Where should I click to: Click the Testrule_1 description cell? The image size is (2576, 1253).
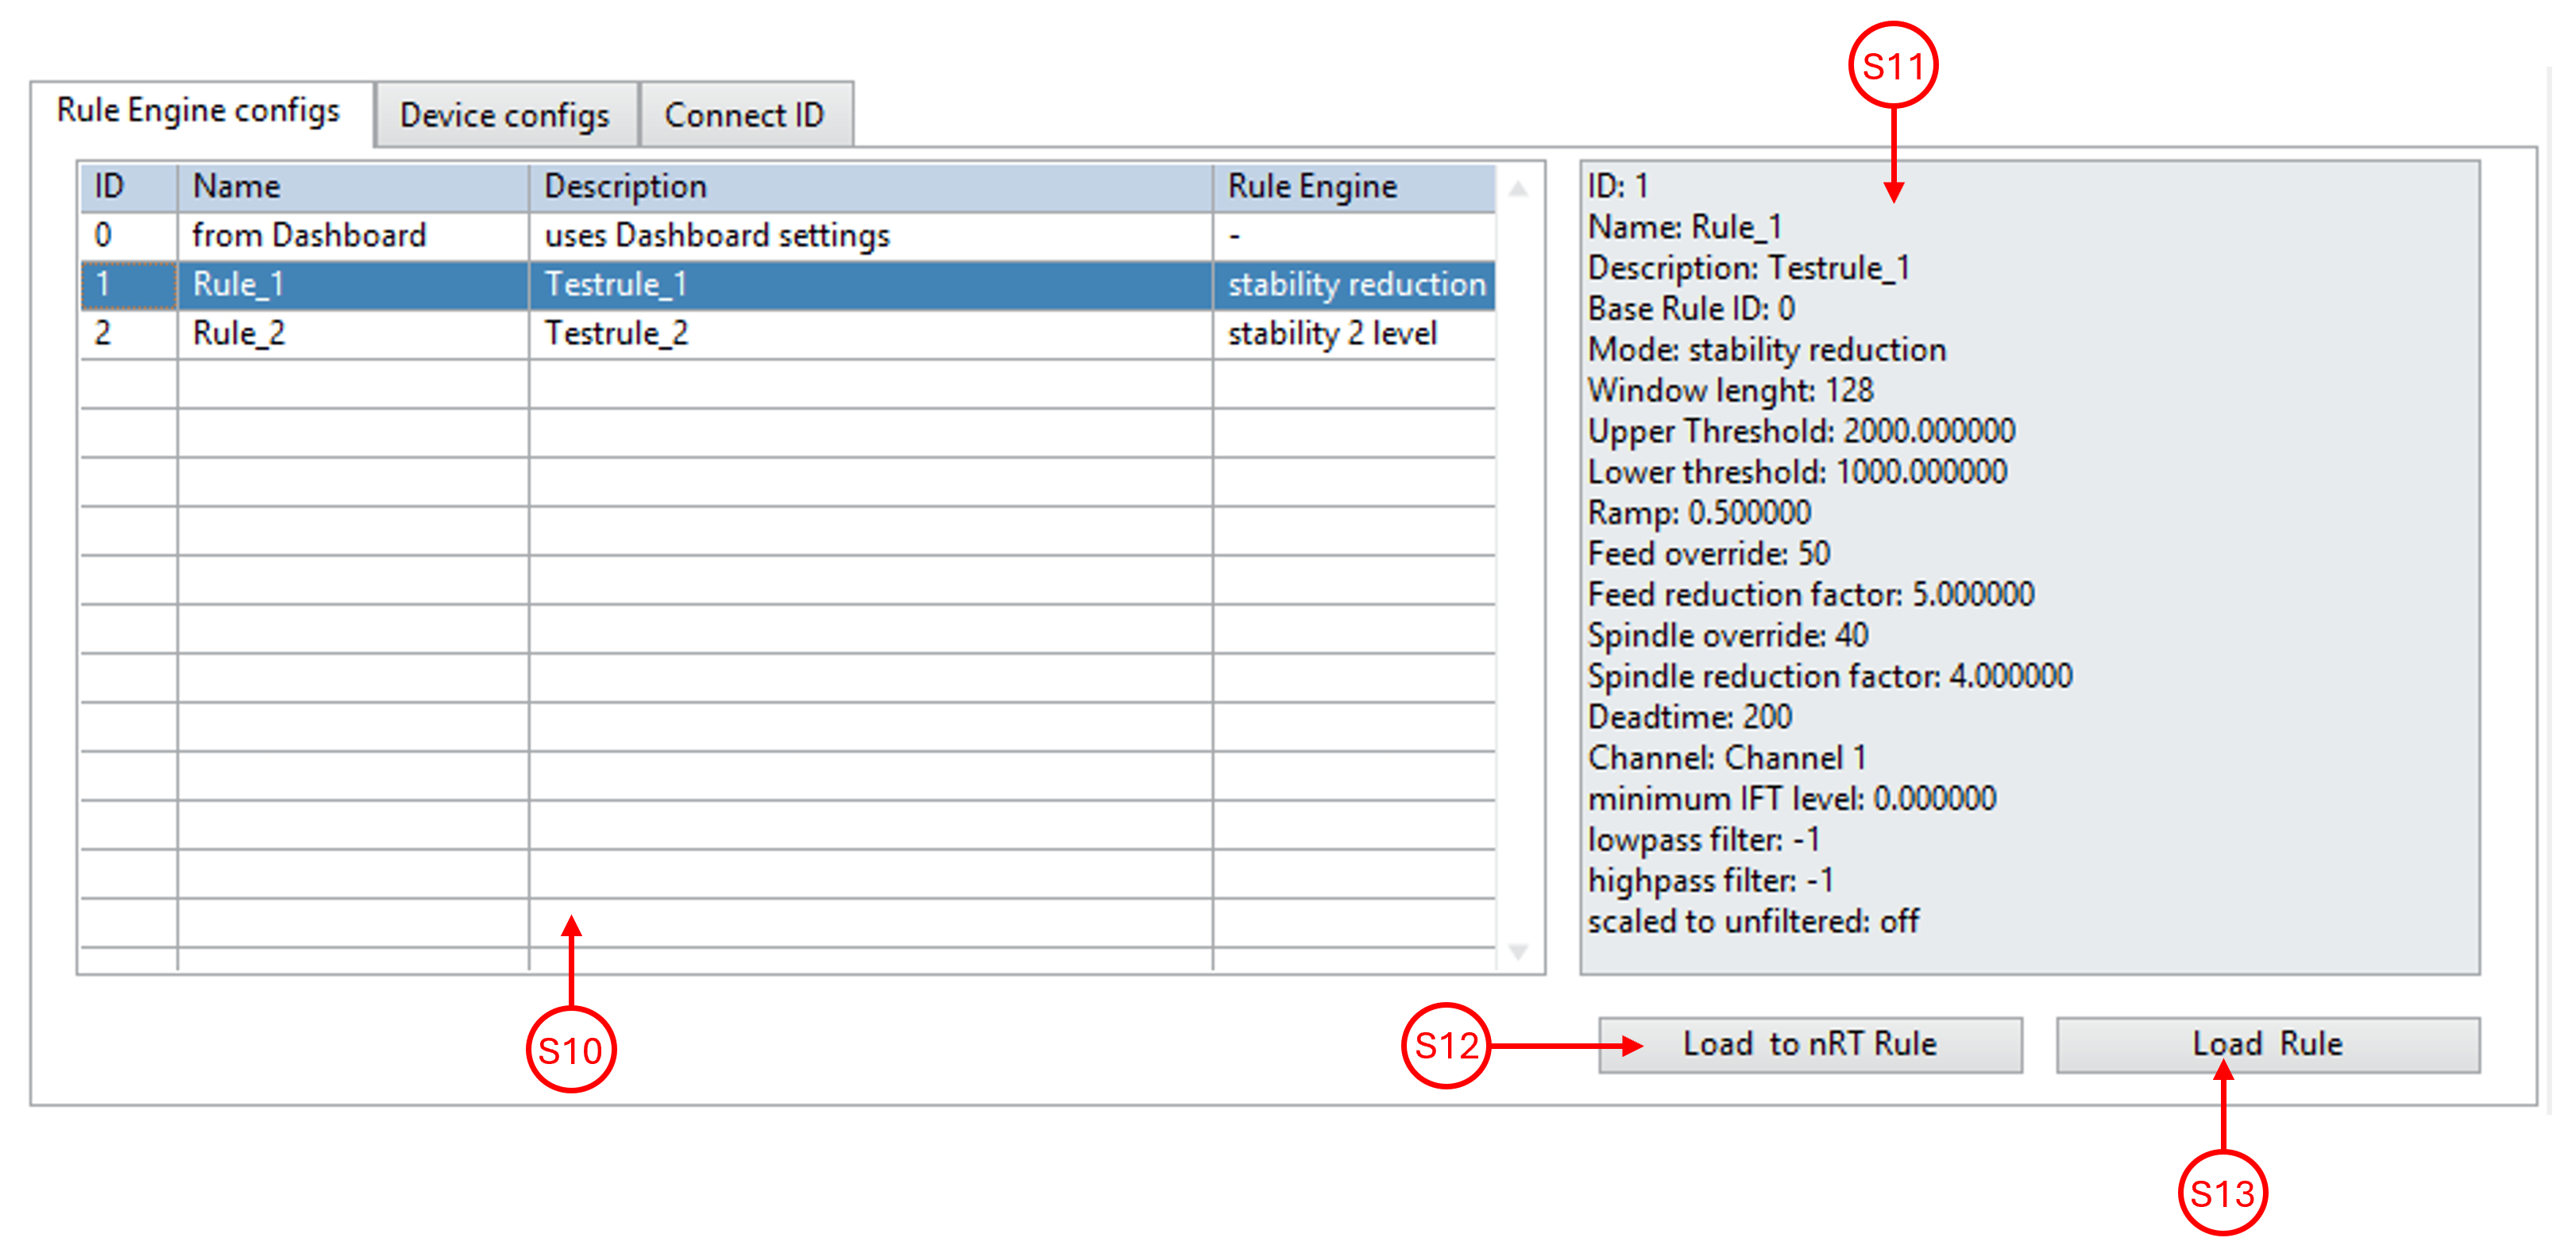616,284
